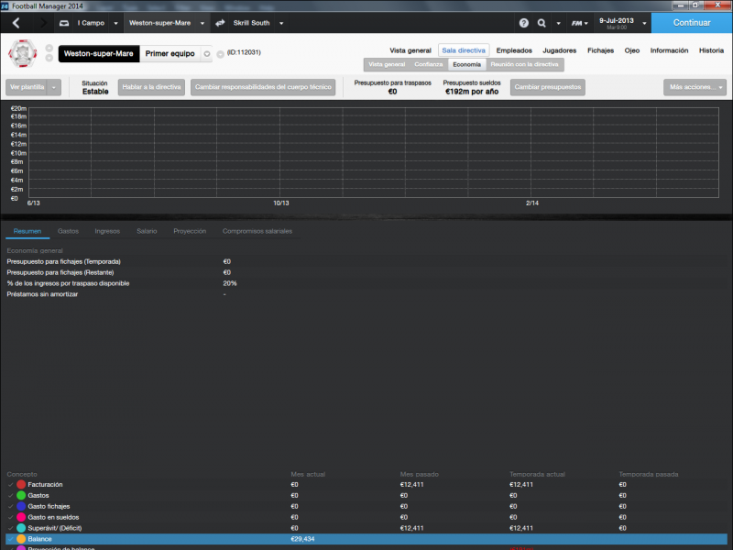
Task: Click the Cambiar presupuestos button
Action: click(548, 87)
